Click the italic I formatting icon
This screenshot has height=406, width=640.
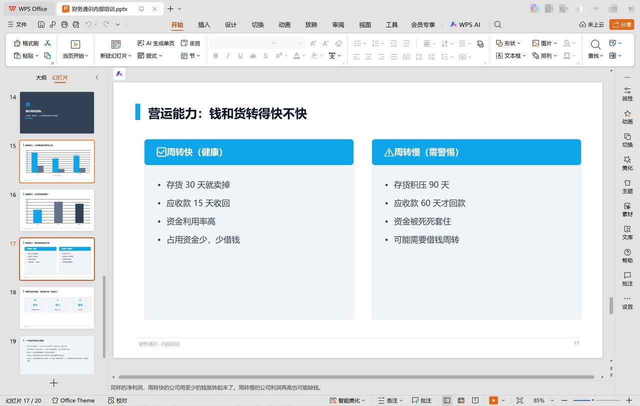(x=228, y=56)
